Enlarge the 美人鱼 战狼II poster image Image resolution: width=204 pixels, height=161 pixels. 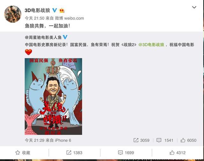(53, 96)
